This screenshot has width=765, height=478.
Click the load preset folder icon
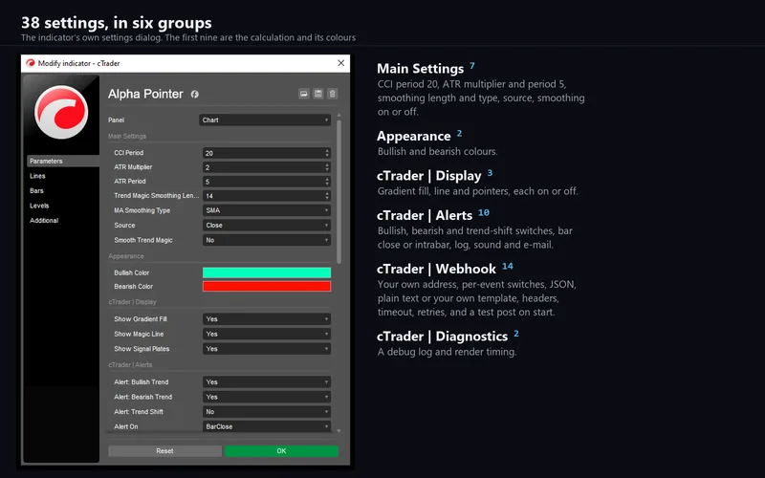(x=303, y=94)
